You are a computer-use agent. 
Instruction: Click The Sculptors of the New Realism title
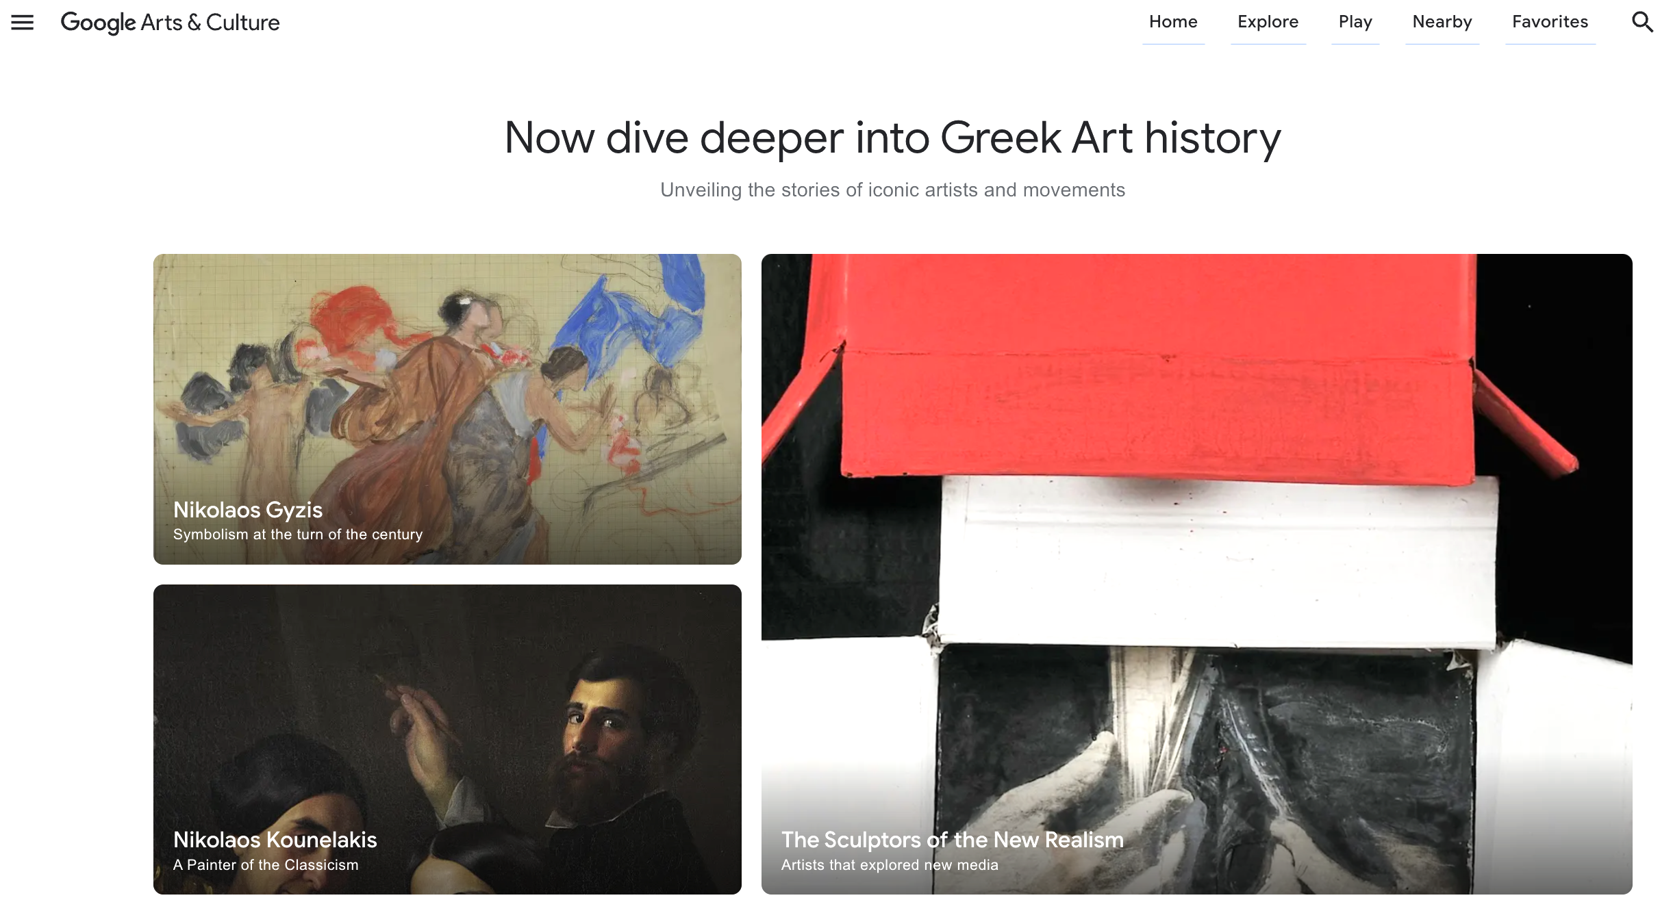[x=952, y=840]
